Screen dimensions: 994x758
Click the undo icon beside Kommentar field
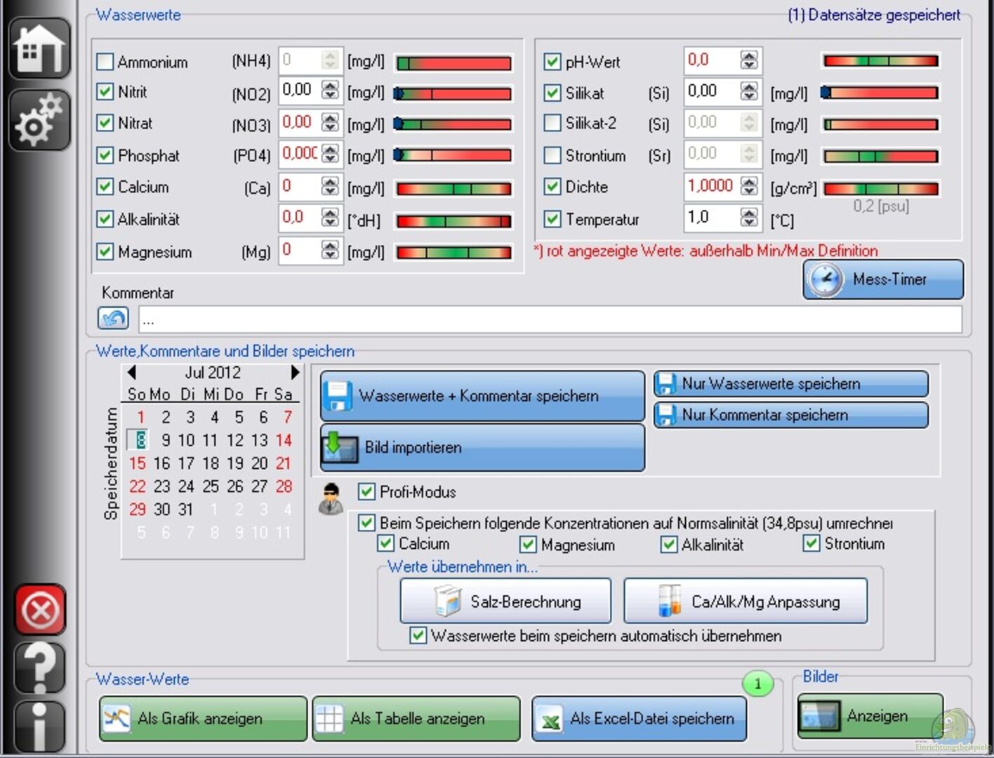point(113,319)
